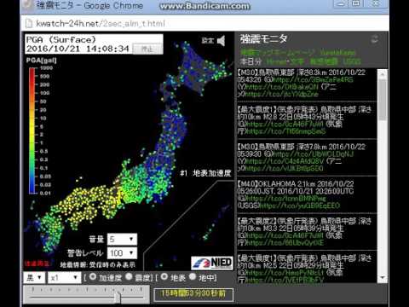Select the 加速度 radio button
The width and height of the screenshot is (409, 307).
pyautogui.click(x=93, y=276)
